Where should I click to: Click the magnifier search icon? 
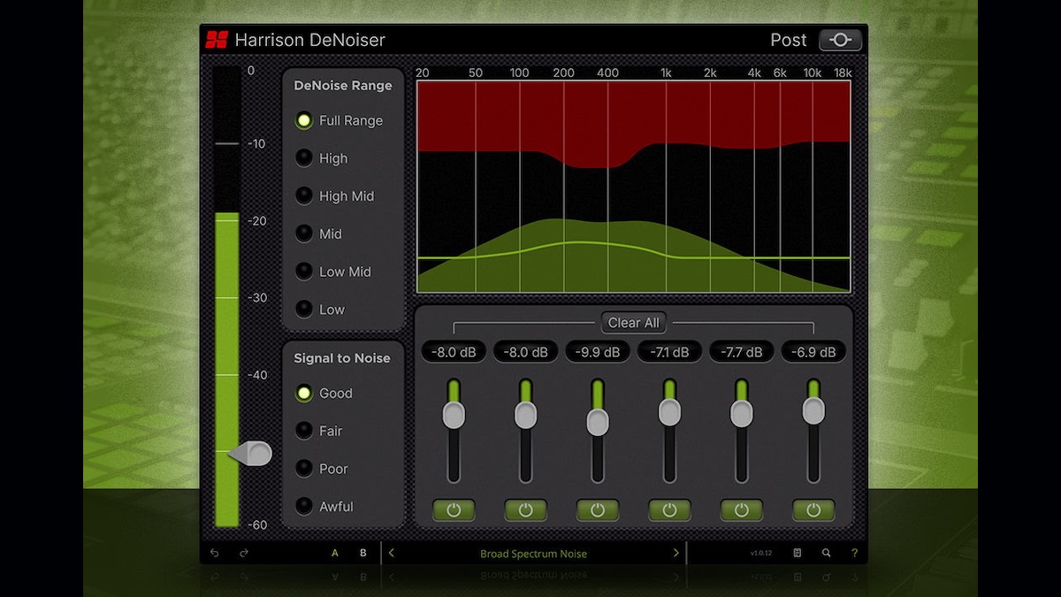pos(826,554)
